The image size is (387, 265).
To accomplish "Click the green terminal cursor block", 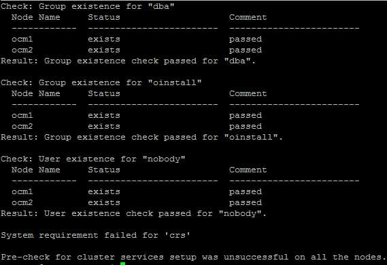I will tap(122, 264).
